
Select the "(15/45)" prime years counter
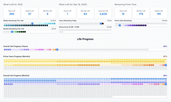[164, 21]
